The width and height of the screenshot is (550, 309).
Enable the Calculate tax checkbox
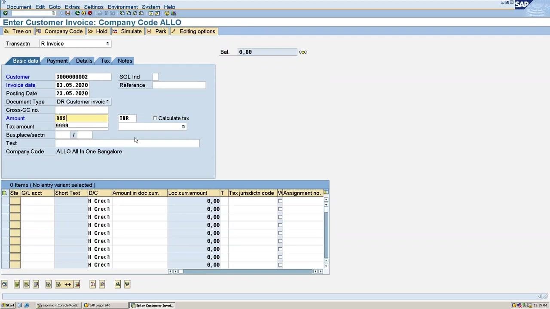(x=155, y=118)
